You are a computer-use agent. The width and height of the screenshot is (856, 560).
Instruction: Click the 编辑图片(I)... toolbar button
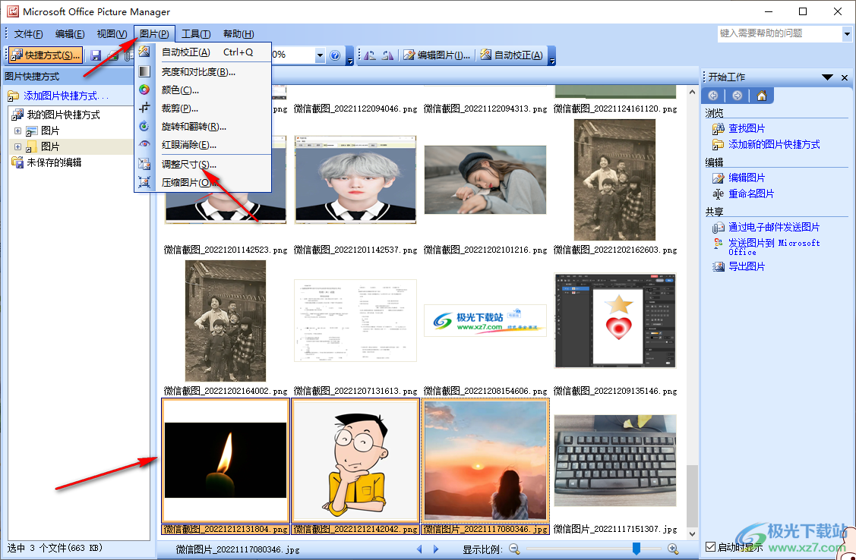point(437,55)
